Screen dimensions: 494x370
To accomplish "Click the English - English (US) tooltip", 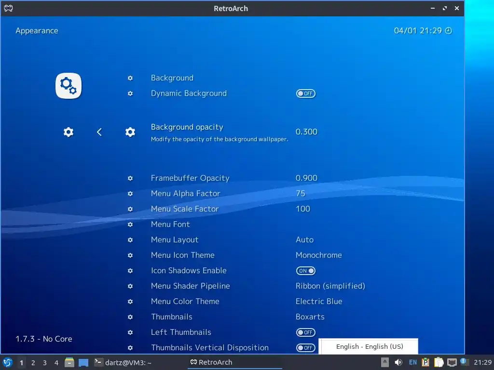I will (x=368, y=346).
